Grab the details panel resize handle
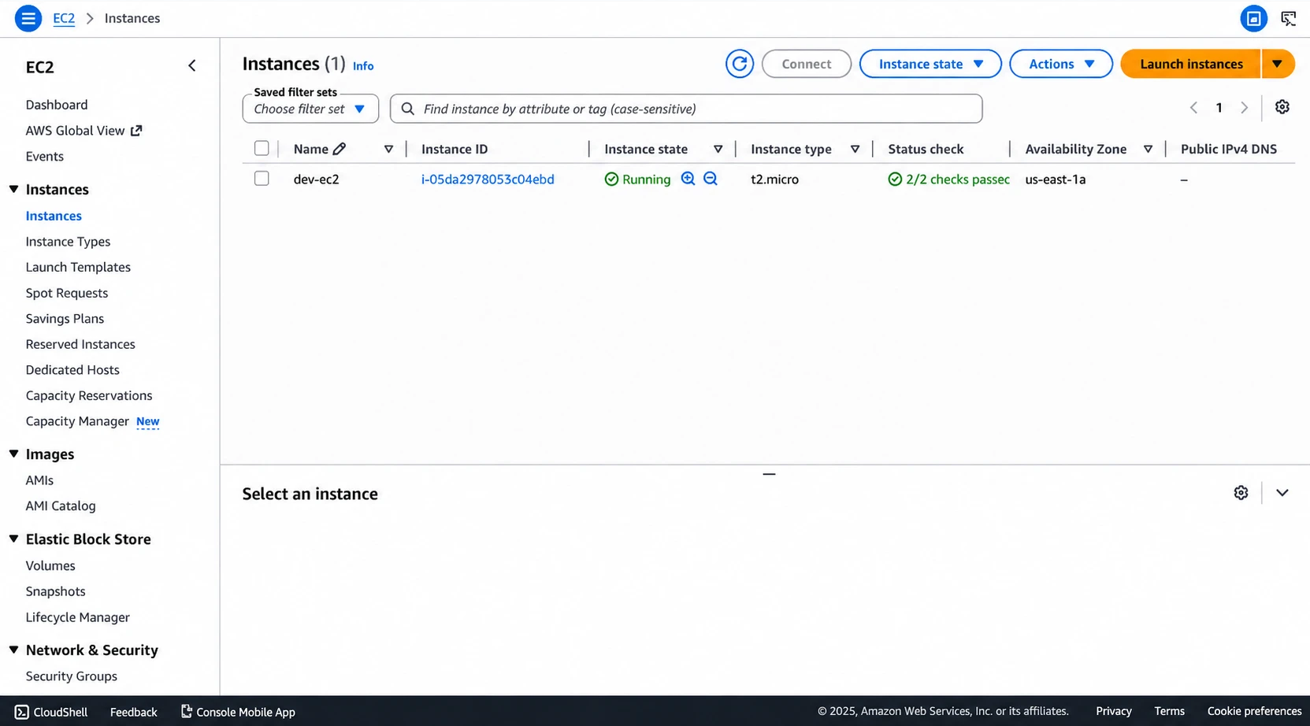This screenshot has height=726, width=1310. [769, 474]
